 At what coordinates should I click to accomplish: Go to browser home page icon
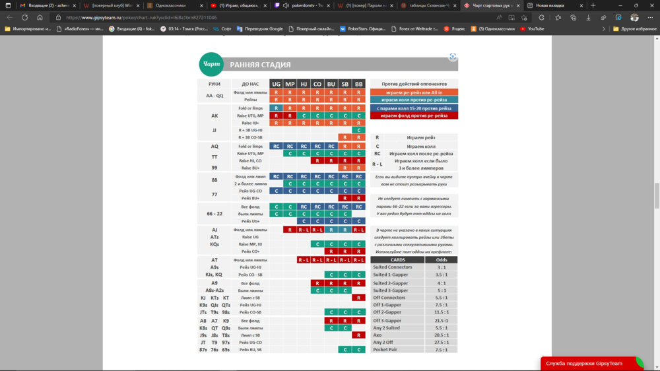(40, 18)
